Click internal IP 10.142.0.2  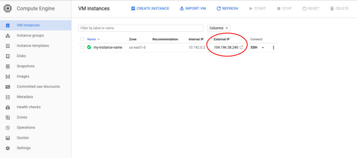click(x=197, y=48)
